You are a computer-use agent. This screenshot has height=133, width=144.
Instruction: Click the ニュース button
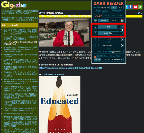(106, 60)
